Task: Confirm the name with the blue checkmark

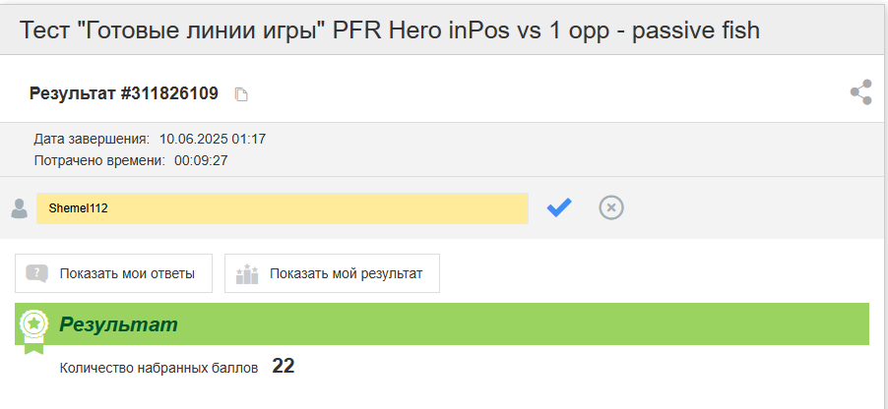Action: [559, 207]
